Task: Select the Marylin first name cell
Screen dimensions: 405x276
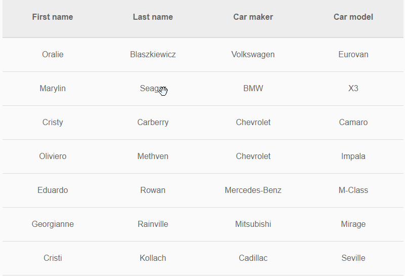Action: click(53, 89)
